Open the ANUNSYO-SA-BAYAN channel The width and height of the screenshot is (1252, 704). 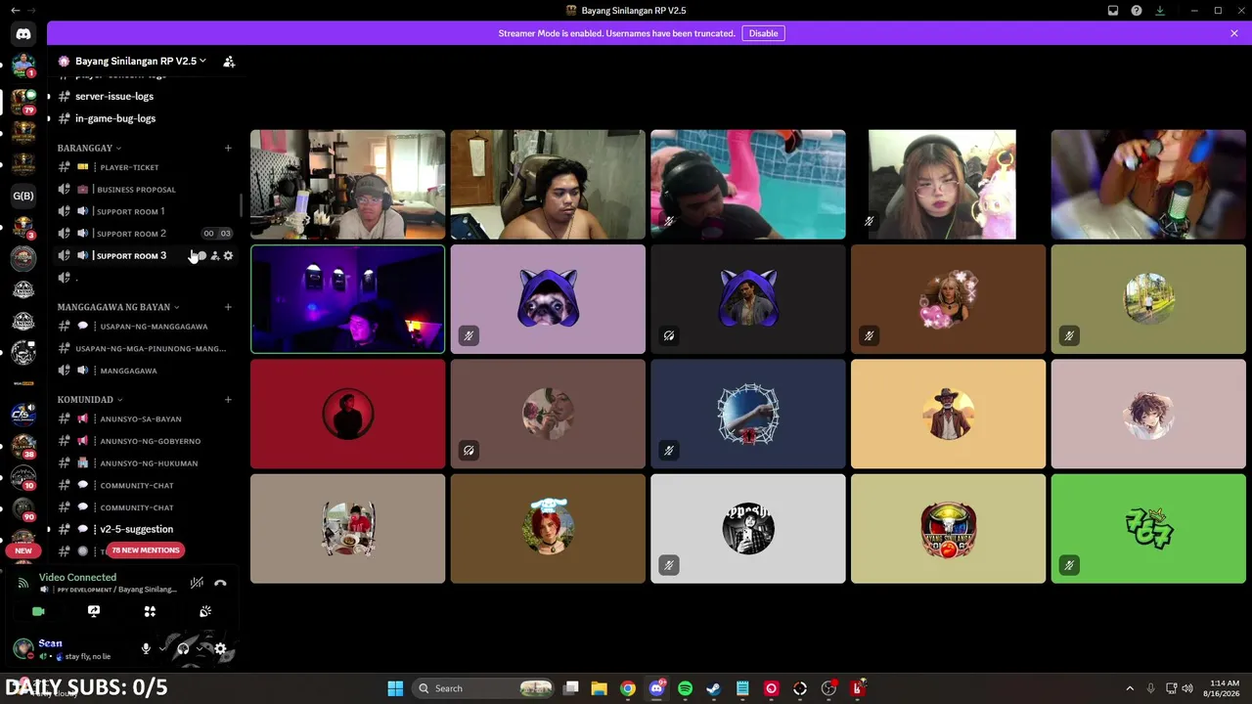coord(145,418)
